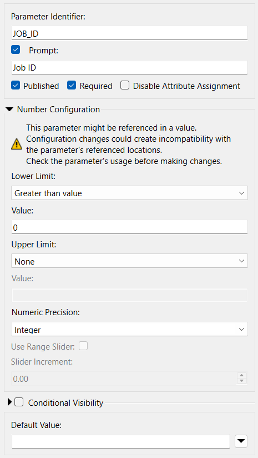Click the Parameter Identifier field JOB_ID
This screenshot has height=458, width=258.
pos(129,33)
